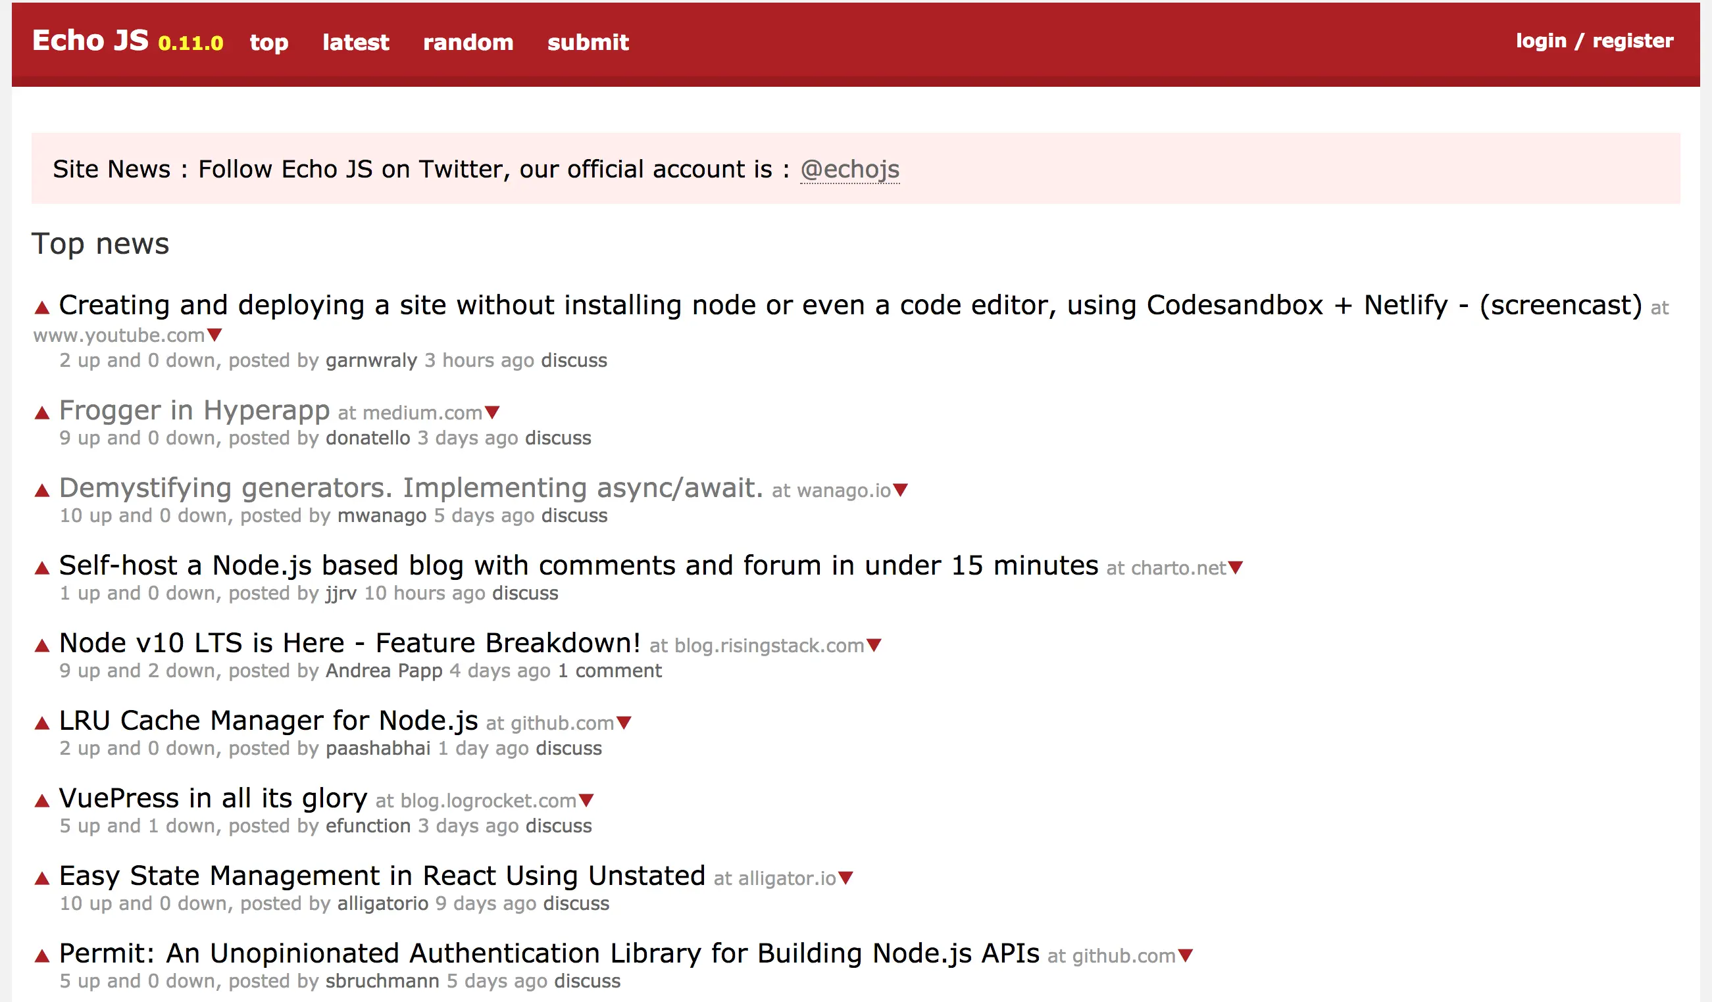Upvote the Permit authentication library post
The image size is (1712, 1002).
(42, 957)
